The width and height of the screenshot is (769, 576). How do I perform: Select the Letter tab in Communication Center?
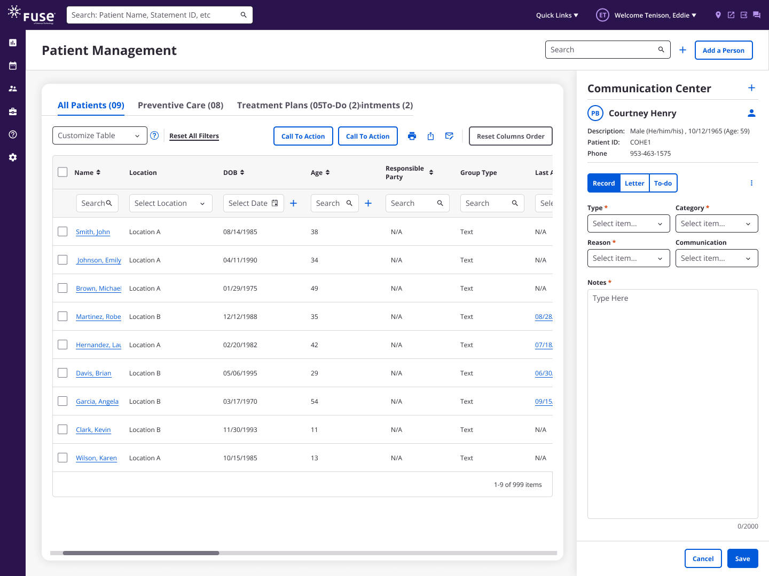[x=634, y=183]
